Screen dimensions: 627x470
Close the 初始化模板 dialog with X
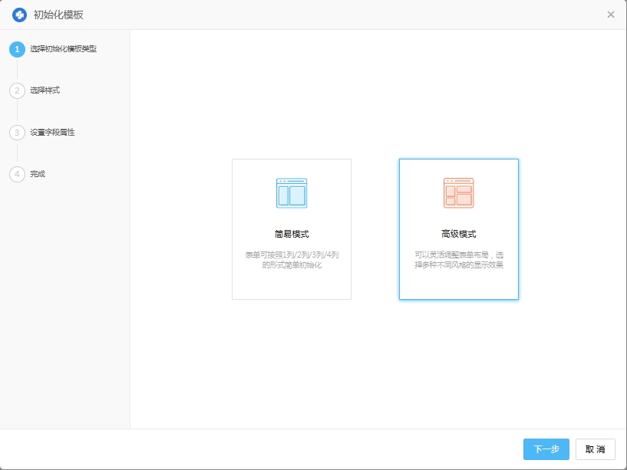point(611,15)
